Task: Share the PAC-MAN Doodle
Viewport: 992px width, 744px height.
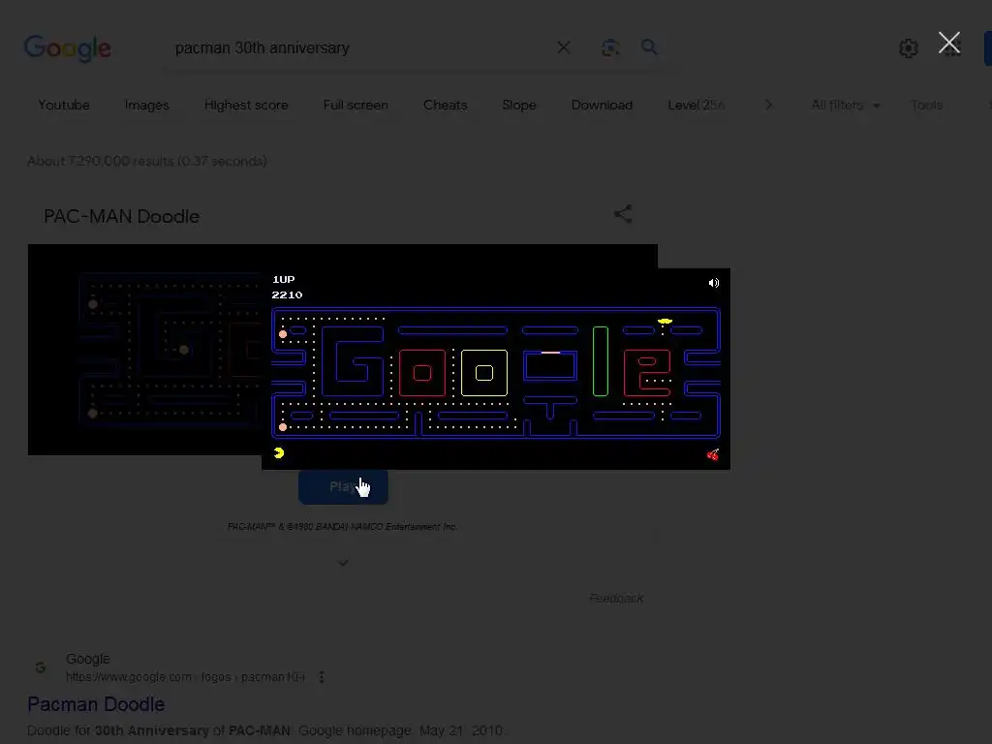Action: (x=623, y=214)
